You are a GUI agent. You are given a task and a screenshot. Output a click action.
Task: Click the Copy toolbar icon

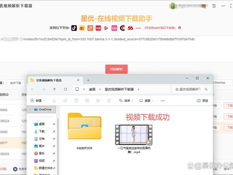point(65,101)
